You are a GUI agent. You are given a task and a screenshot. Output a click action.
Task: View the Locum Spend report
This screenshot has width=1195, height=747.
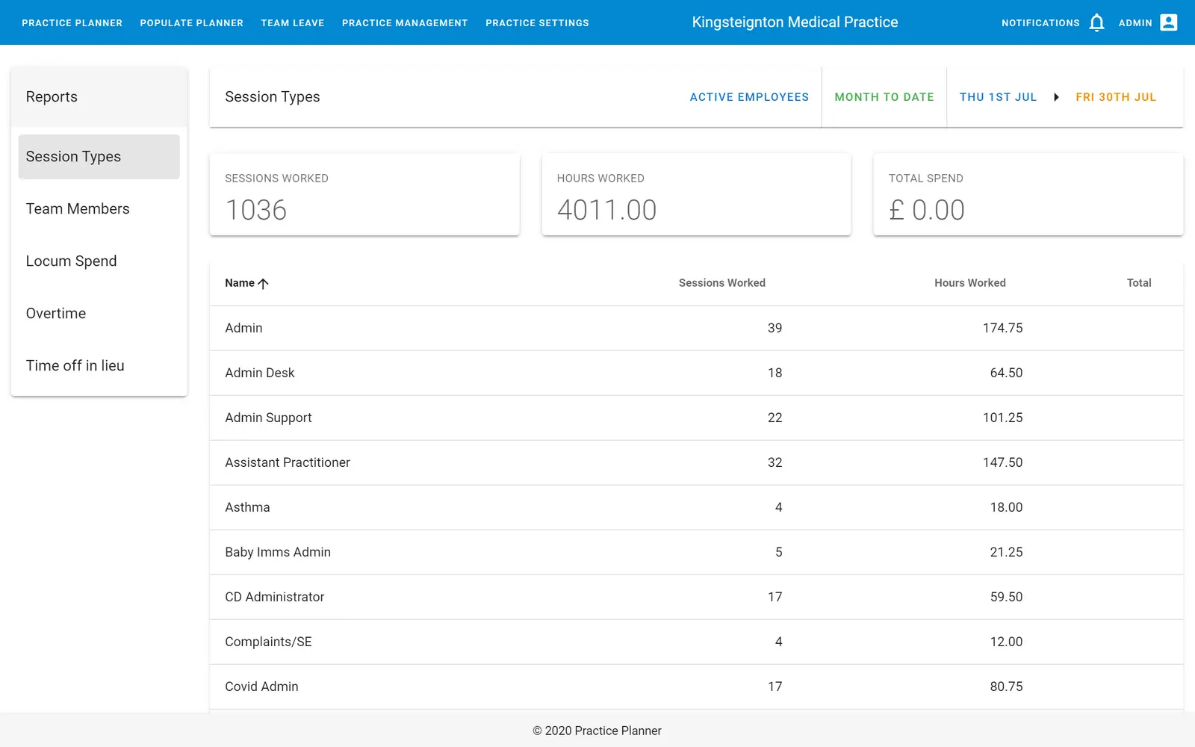click(x=72, y=261)
